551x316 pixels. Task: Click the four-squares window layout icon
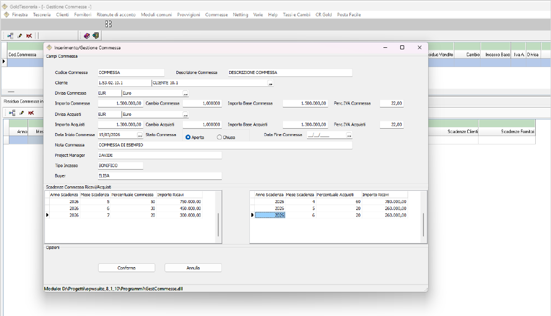108,24
